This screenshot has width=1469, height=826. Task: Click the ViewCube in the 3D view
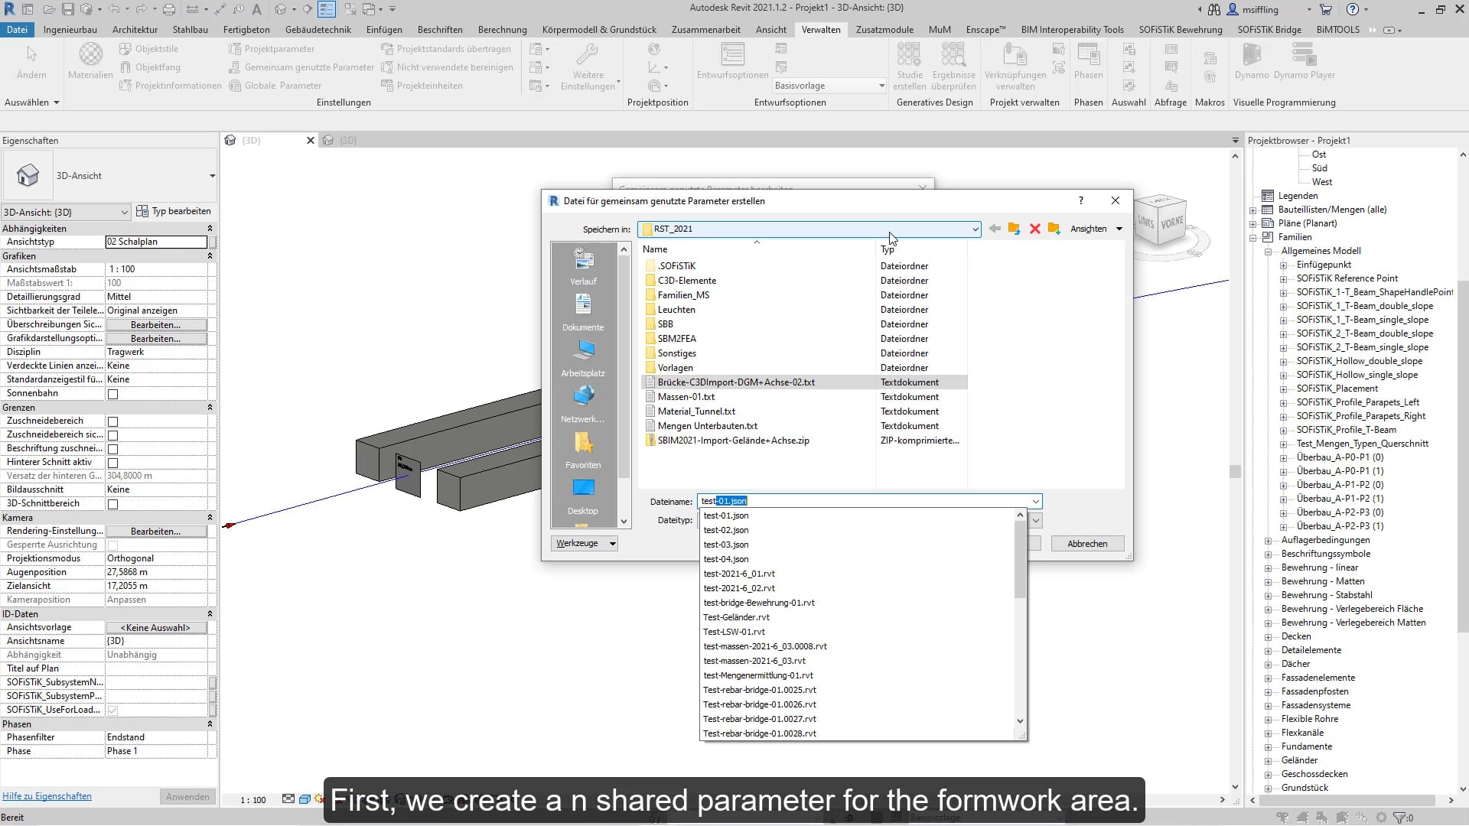pyautogui.click(x=1161, y=222)
